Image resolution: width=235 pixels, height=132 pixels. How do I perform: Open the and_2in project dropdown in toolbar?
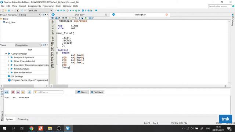[x=40, y=11]
